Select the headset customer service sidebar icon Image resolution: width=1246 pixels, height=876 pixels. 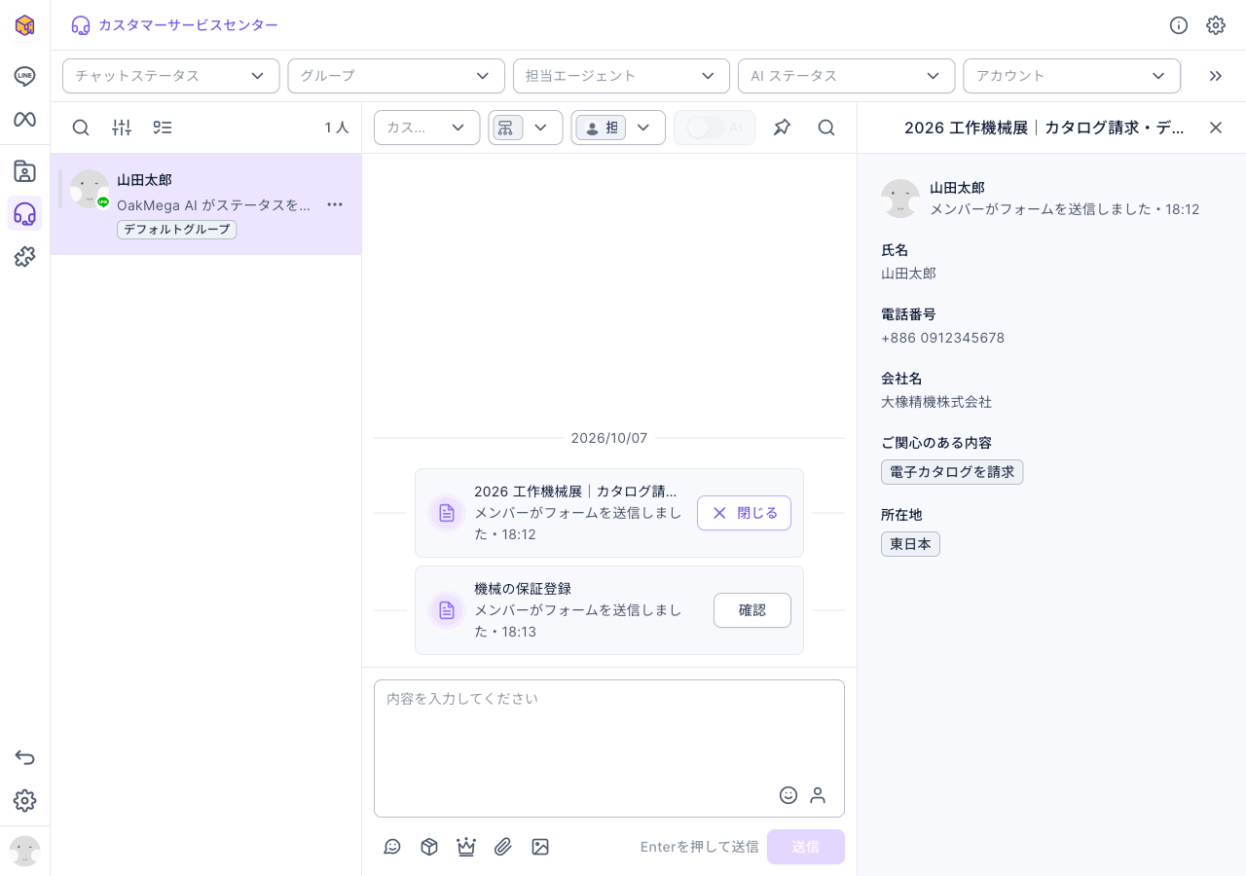pos(24,214)
